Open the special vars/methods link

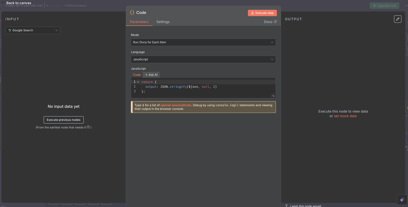coord(176,105)
